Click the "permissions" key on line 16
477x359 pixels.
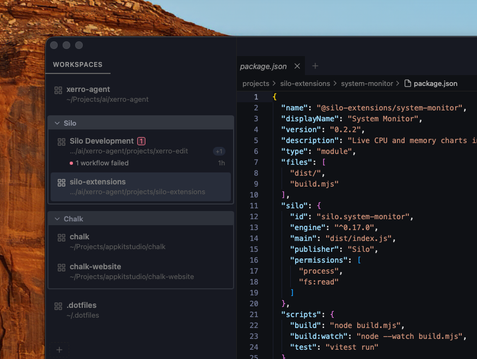point(319,260)
